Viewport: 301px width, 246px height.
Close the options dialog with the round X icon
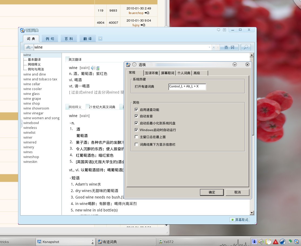(x=247, y=65)
